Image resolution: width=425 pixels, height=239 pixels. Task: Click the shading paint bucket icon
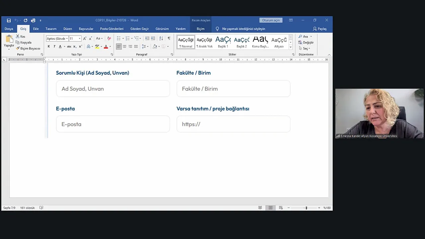tap(155, 46)
